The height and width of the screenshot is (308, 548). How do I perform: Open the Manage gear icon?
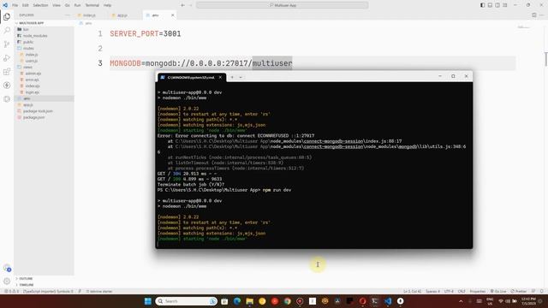(7, 281)
